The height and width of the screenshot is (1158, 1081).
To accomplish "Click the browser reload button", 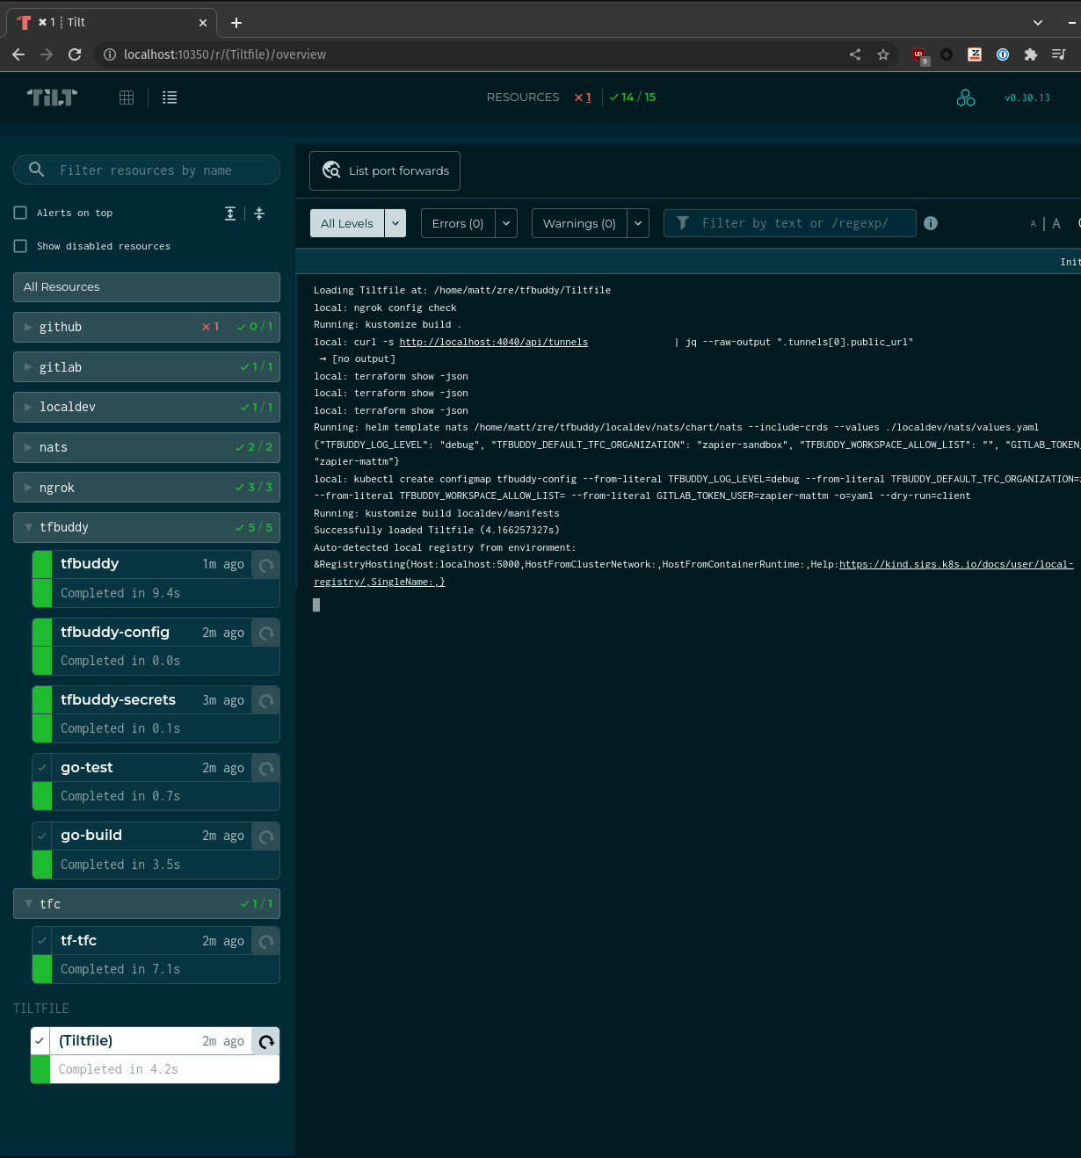I will pos(75,54).
